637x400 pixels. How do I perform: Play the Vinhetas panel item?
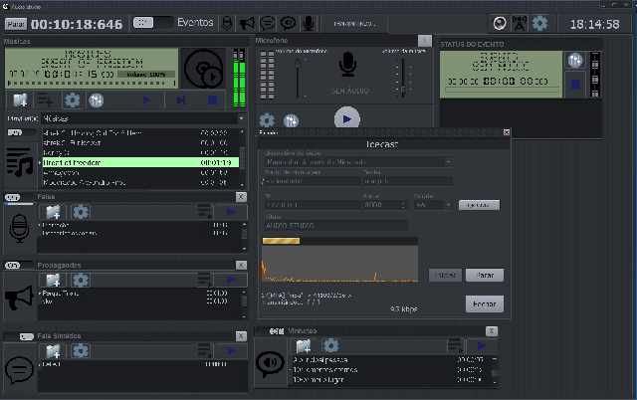click(x=481, y=346)
